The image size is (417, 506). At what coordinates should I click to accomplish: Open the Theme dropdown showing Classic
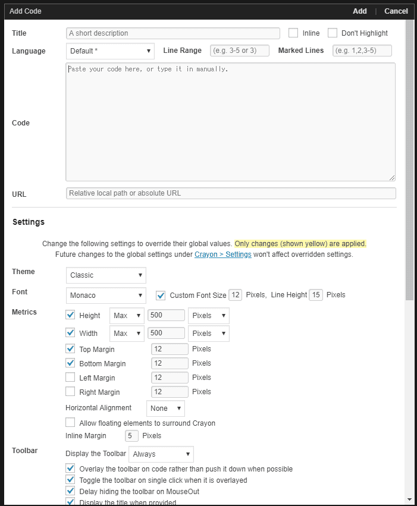tap(106, 275)
